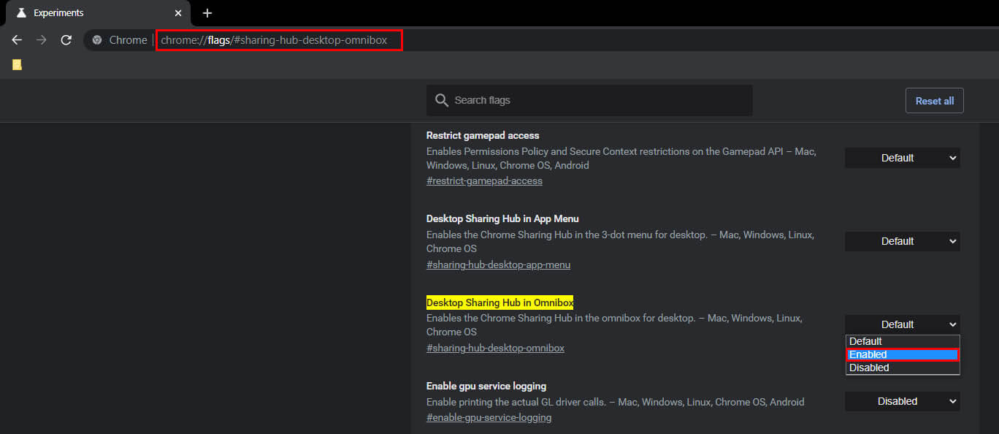
Task: Open the #sharing-hub-desktop-omnibox link
Action: click(495, 348)
